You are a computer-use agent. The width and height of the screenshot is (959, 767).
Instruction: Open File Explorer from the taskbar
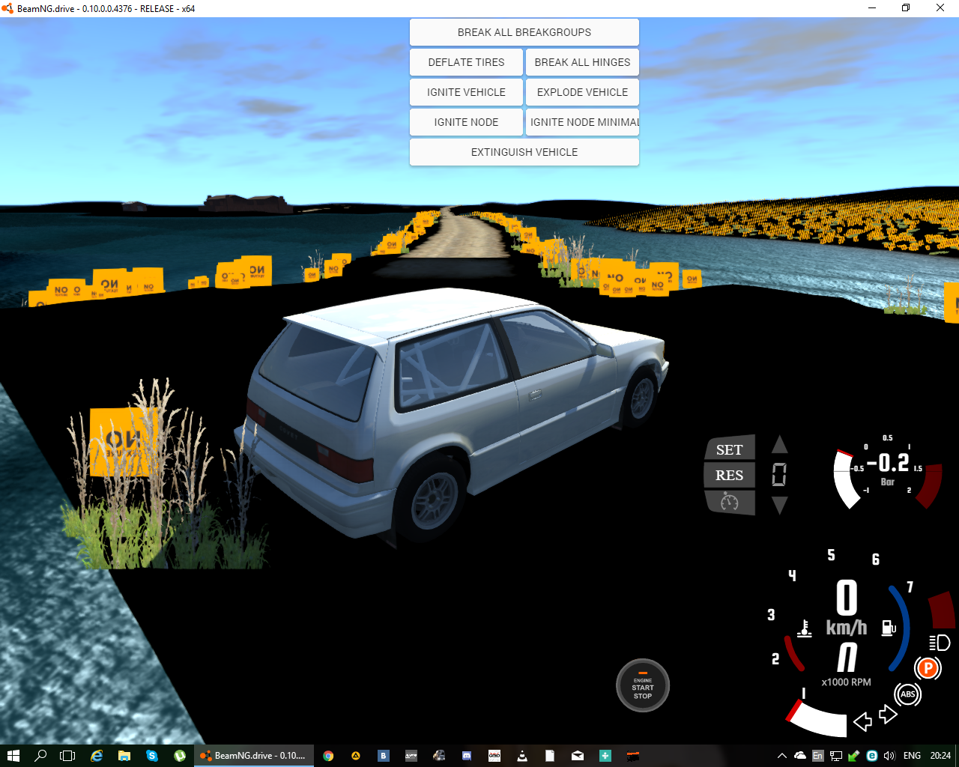point(124,756)
